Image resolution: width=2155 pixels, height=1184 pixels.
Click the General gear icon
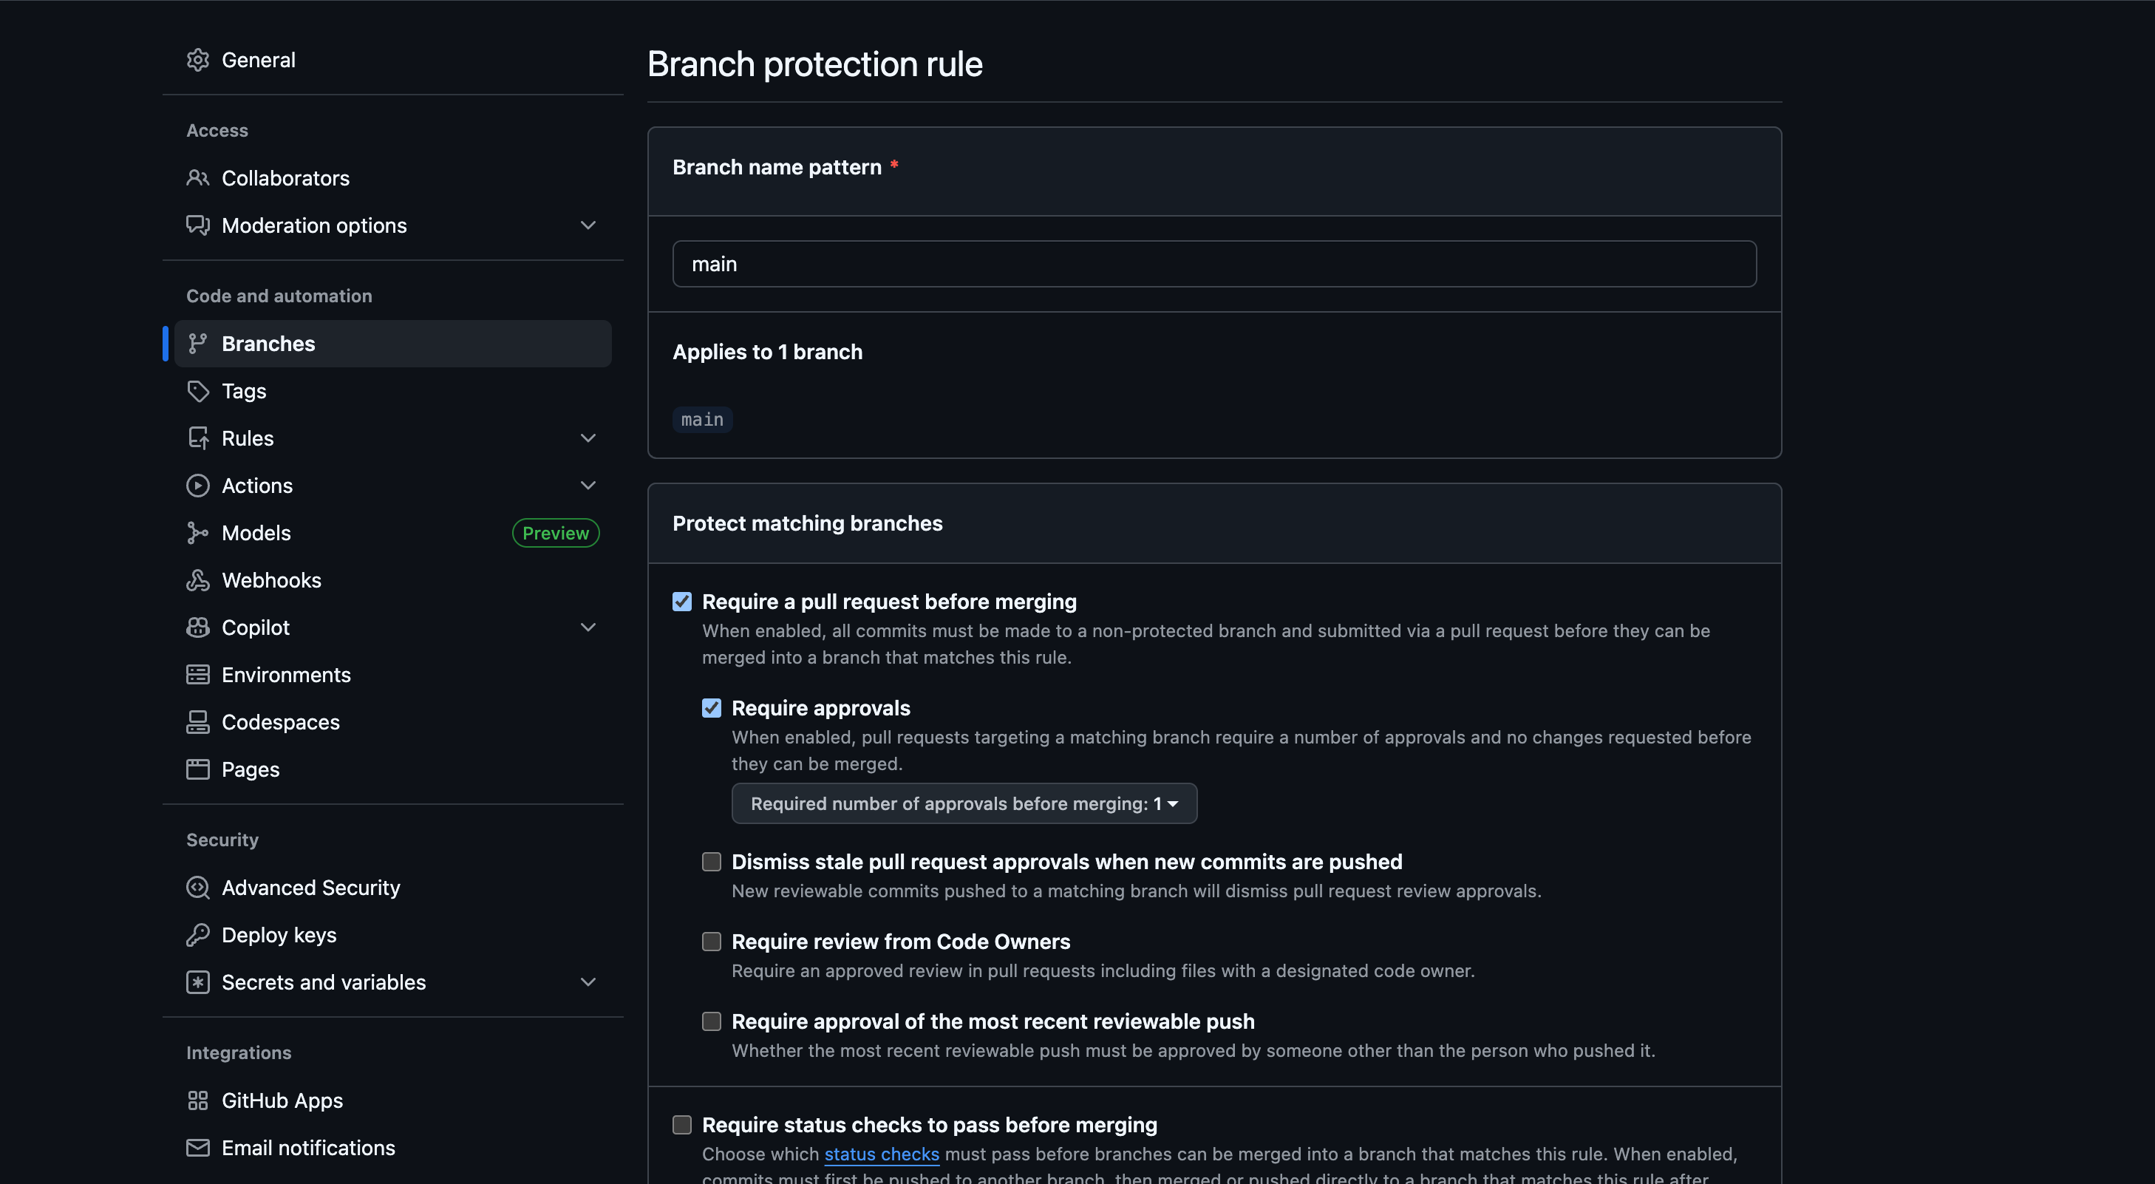tap(197, 61)
